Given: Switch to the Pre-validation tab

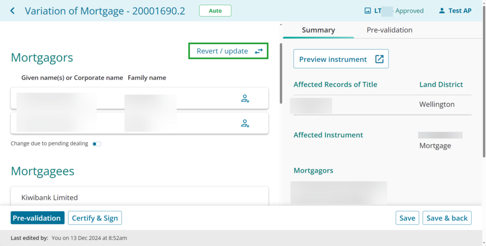Looking at the screenshot, I should point(389,30).
